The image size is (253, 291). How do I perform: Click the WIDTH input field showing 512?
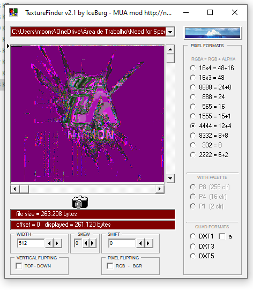31,243
